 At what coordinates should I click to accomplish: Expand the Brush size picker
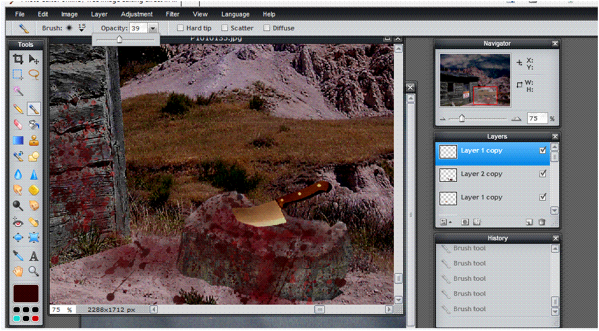[x=82, y=29]
